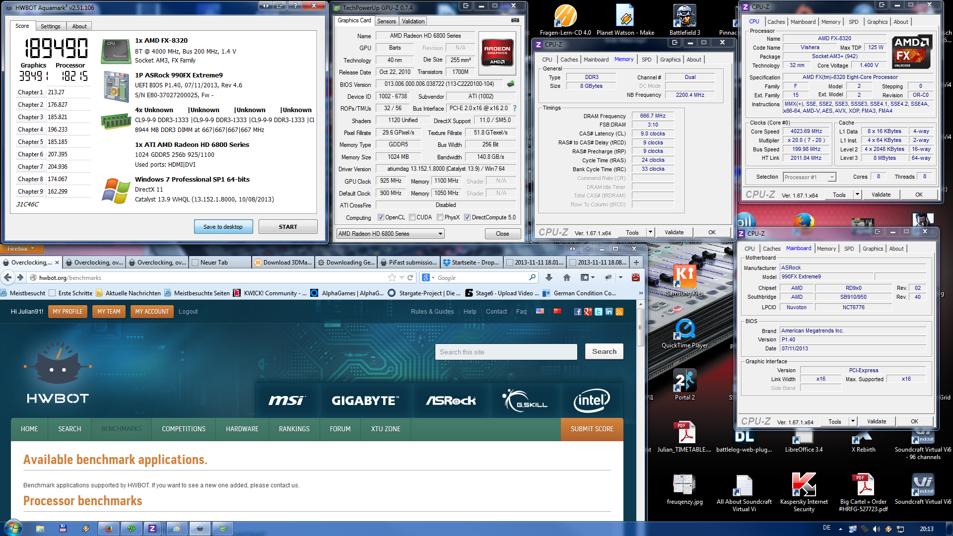This screenshot has width=953, height=536.
Task: Switch to the Caches tab in the CPU-Z CPU window
Action: point(776,22)
